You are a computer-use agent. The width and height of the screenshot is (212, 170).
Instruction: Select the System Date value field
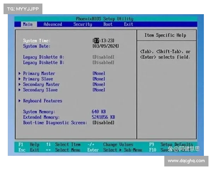[105, 46]
